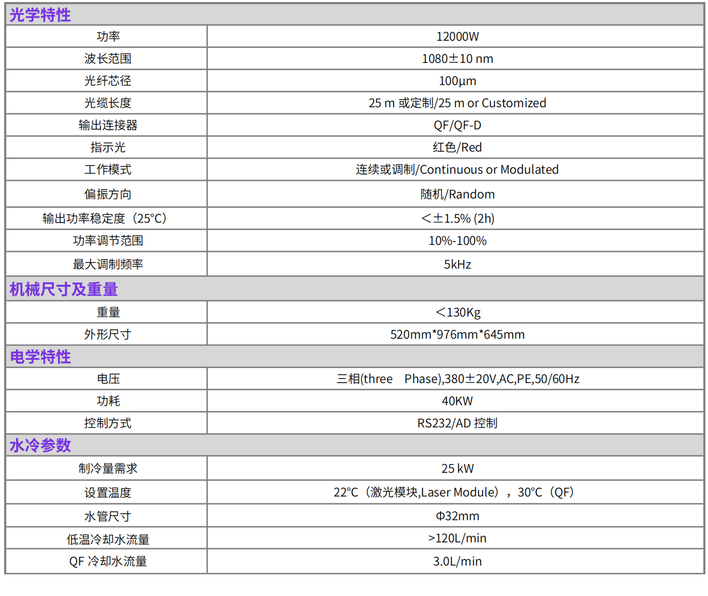The height and width of the screenshot is (596, 708).
Task: Select the 电学特性 section heading
Action: coord(40,356)
